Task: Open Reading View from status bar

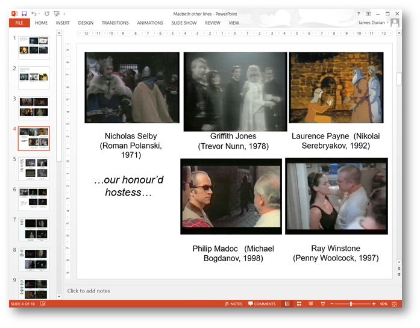Action: pyautogui.click(x=310, y=304)
